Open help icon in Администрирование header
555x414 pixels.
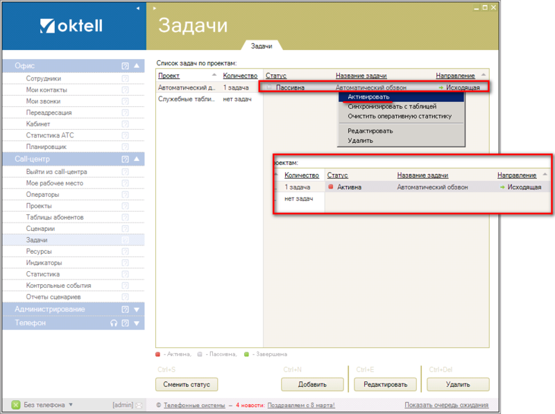coord(126,309)
